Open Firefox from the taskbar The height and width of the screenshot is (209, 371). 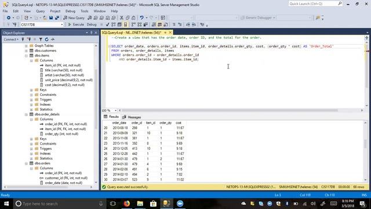point(127,204)
